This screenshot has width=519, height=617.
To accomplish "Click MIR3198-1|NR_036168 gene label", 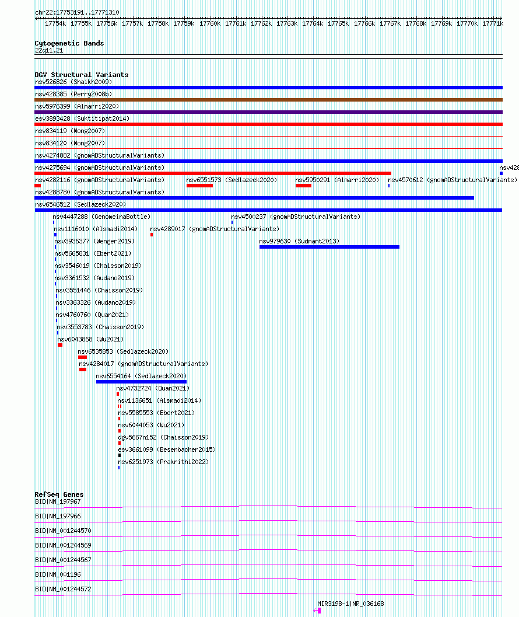I will 350,604.
